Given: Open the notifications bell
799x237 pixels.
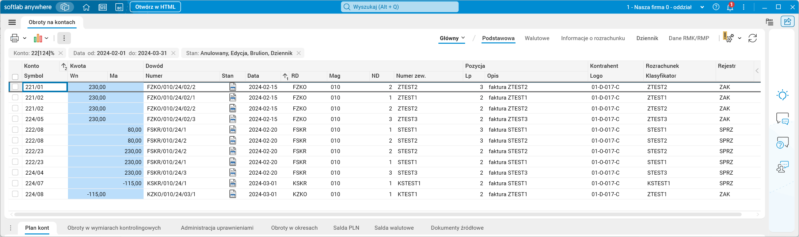Looking at the screenshot, I should pos(730,7).
